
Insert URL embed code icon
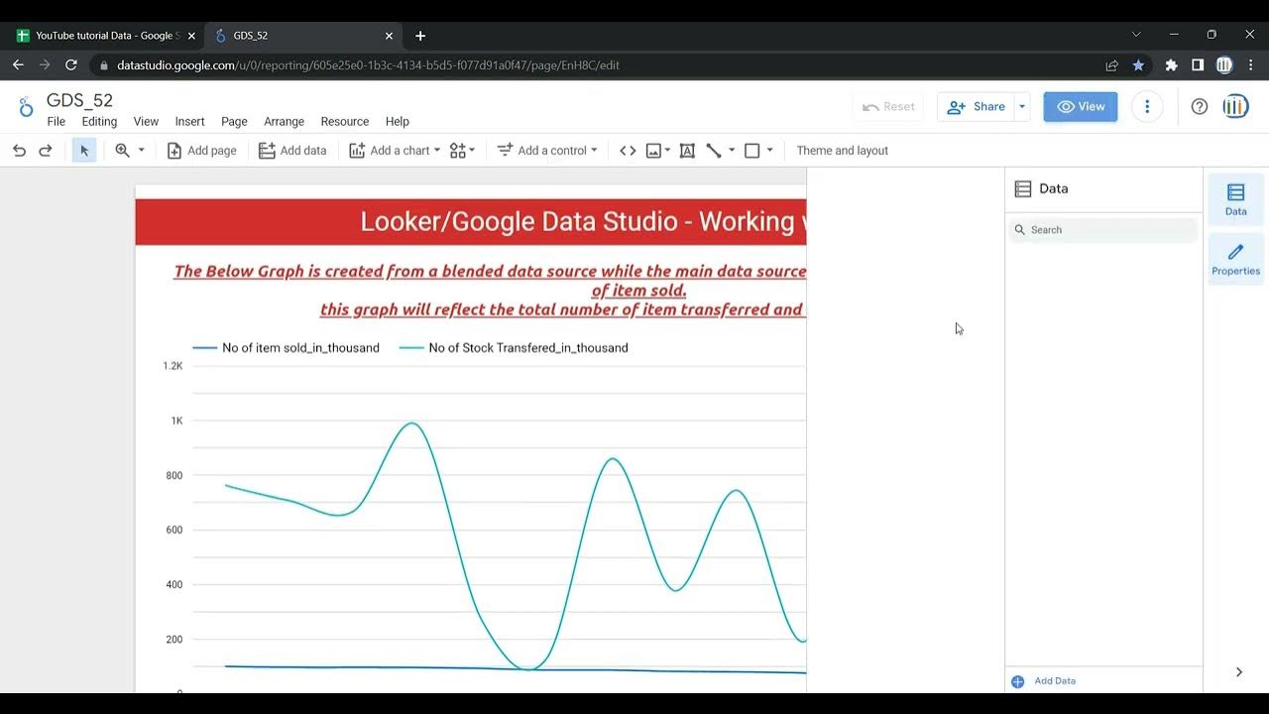[x=628, y=151]
